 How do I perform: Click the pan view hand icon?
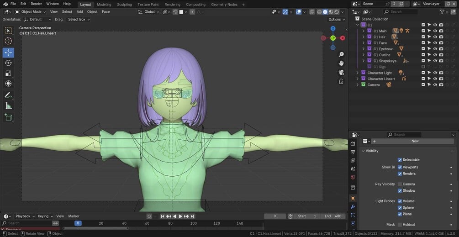coord(341,63)
